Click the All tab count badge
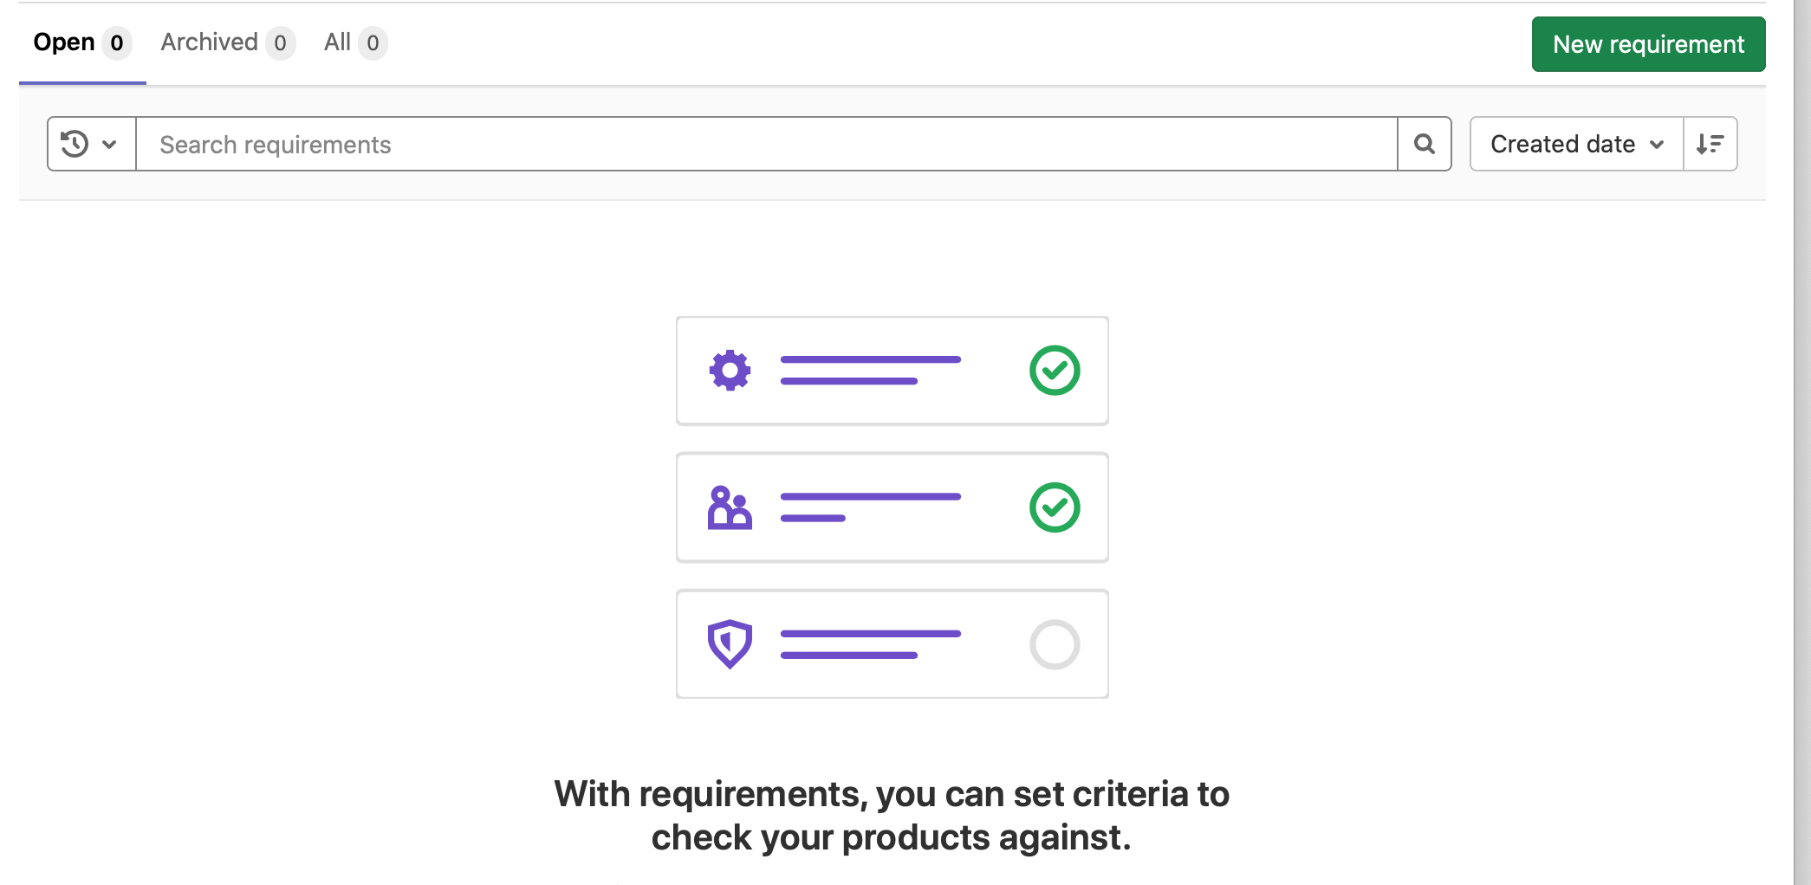This screenshot has width=1811, height=885. coord(373,43)
